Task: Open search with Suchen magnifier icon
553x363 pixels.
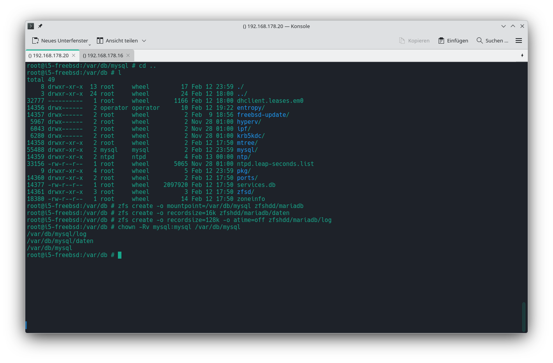Action: (x=479, y=41)
